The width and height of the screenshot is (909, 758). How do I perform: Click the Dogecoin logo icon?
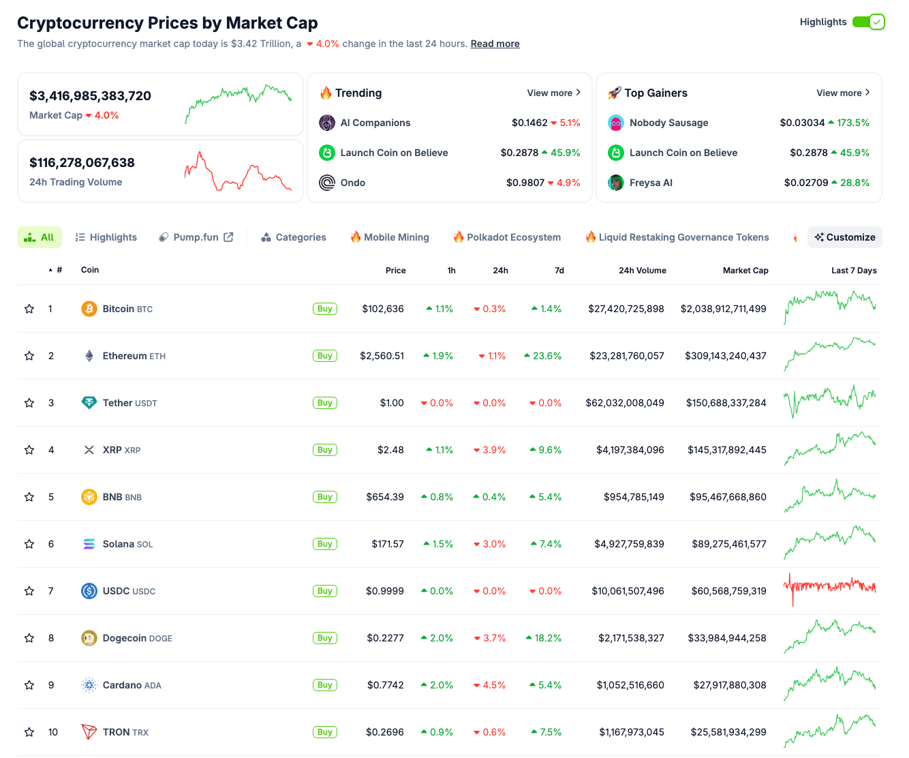click(x=89, y=638)
